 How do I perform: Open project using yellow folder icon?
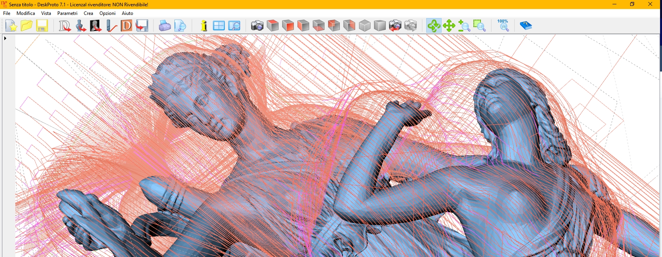27,26
